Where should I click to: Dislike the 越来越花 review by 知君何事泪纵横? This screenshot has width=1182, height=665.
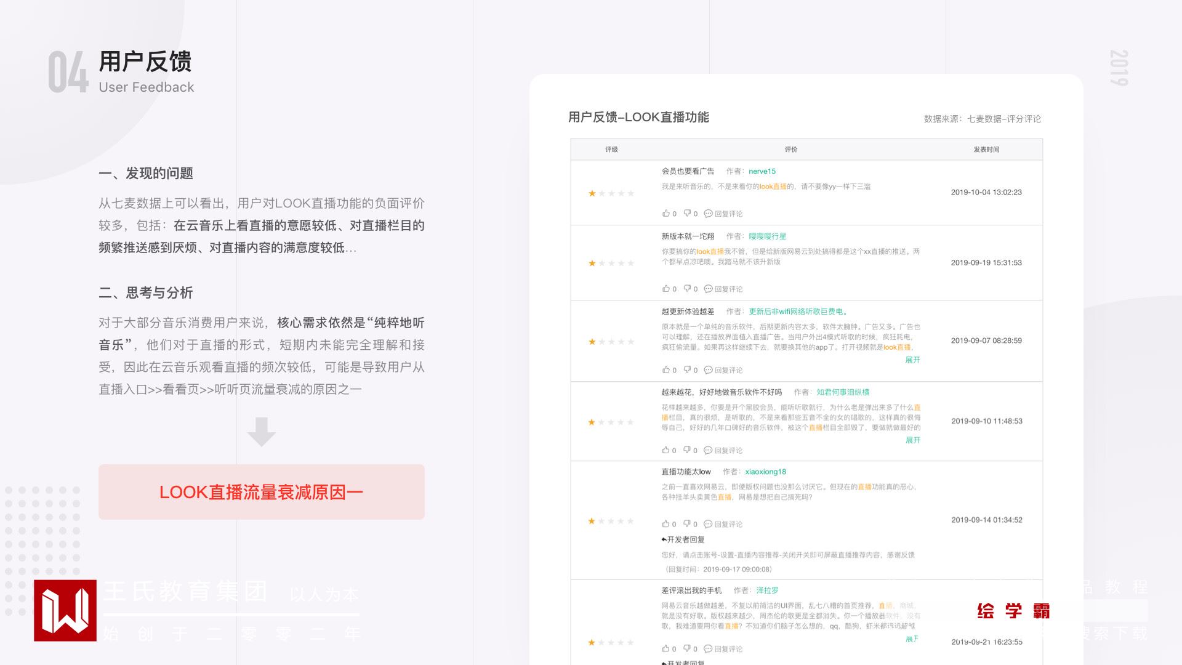point(687,450)
